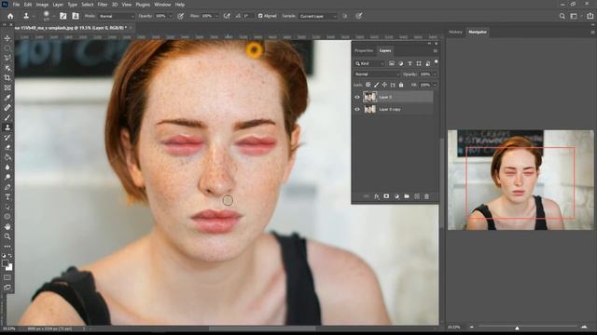Select the Path Selection tool
Image resolution: width=597 pixels, height=335 pixels.
click(x=7, y=207)
